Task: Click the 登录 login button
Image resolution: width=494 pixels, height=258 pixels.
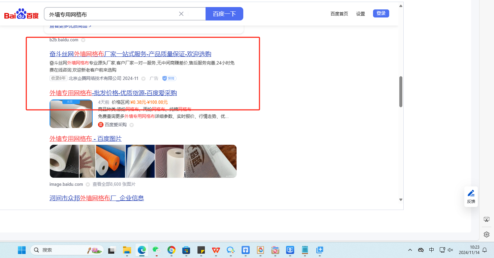Action: [381, 13]
